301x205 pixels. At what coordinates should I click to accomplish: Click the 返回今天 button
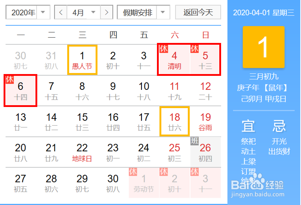click(x=198, y=13)
